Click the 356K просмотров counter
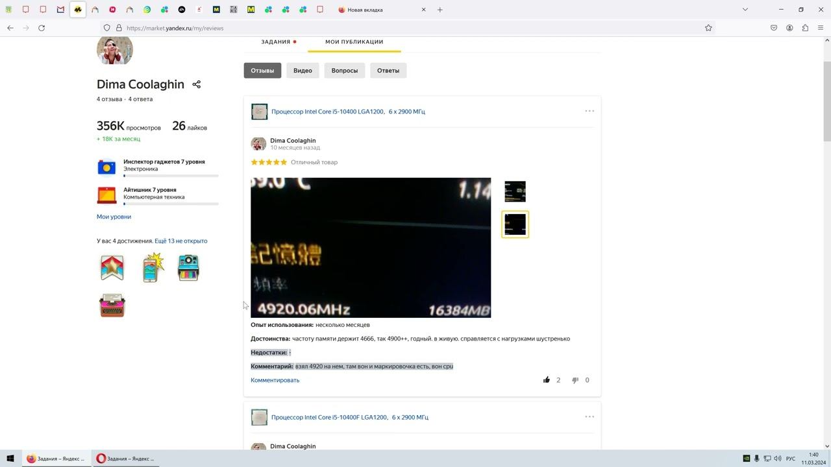This screenshot has height=467, width=831. [x=129, y=126]
